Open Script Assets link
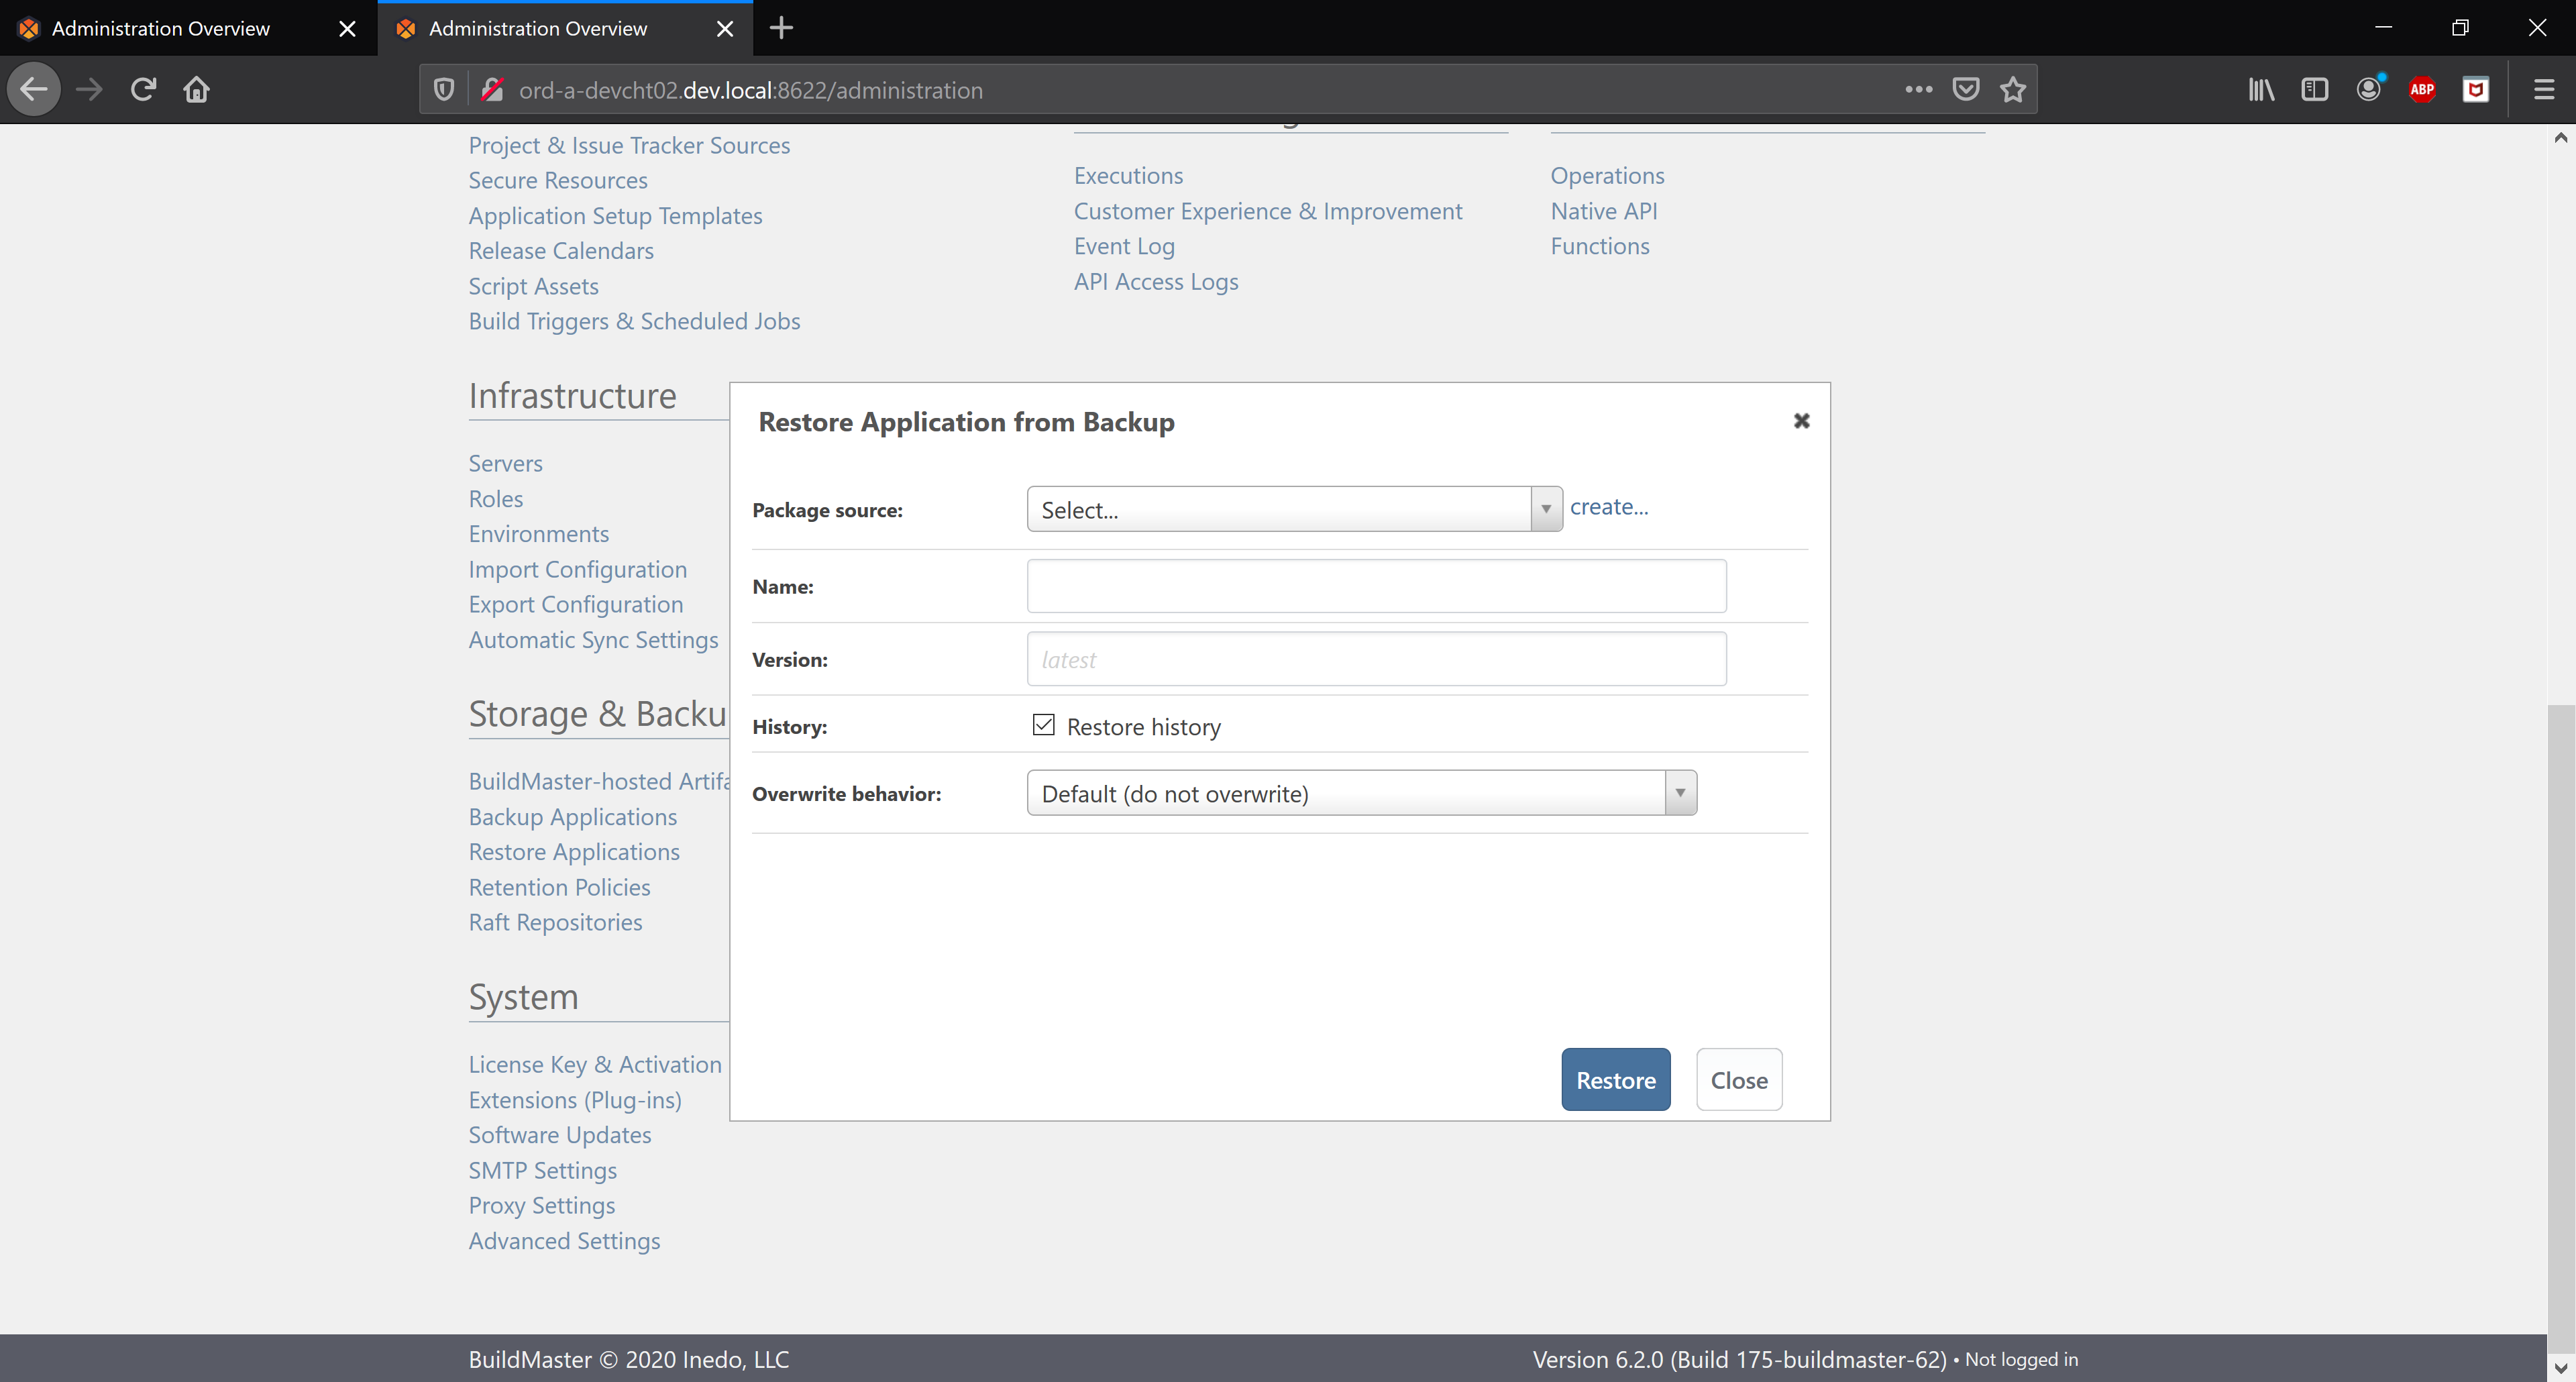The height and width of the screenshot is (1382, 2576). 534,287
